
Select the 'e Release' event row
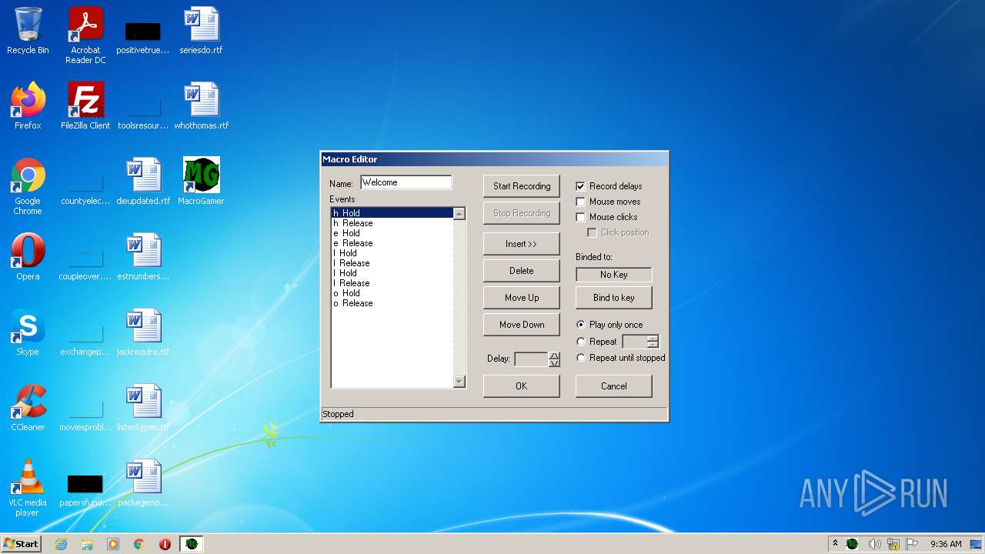click(392, 243)
